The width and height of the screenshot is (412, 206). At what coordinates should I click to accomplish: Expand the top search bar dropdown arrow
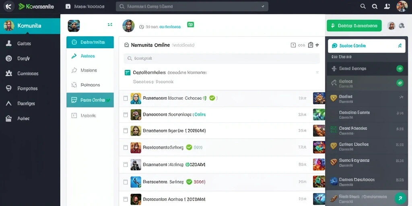[x=263, y=6]
